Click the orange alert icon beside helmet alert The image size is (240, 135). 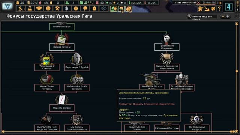pyautogui.click(x=129, y=9)
